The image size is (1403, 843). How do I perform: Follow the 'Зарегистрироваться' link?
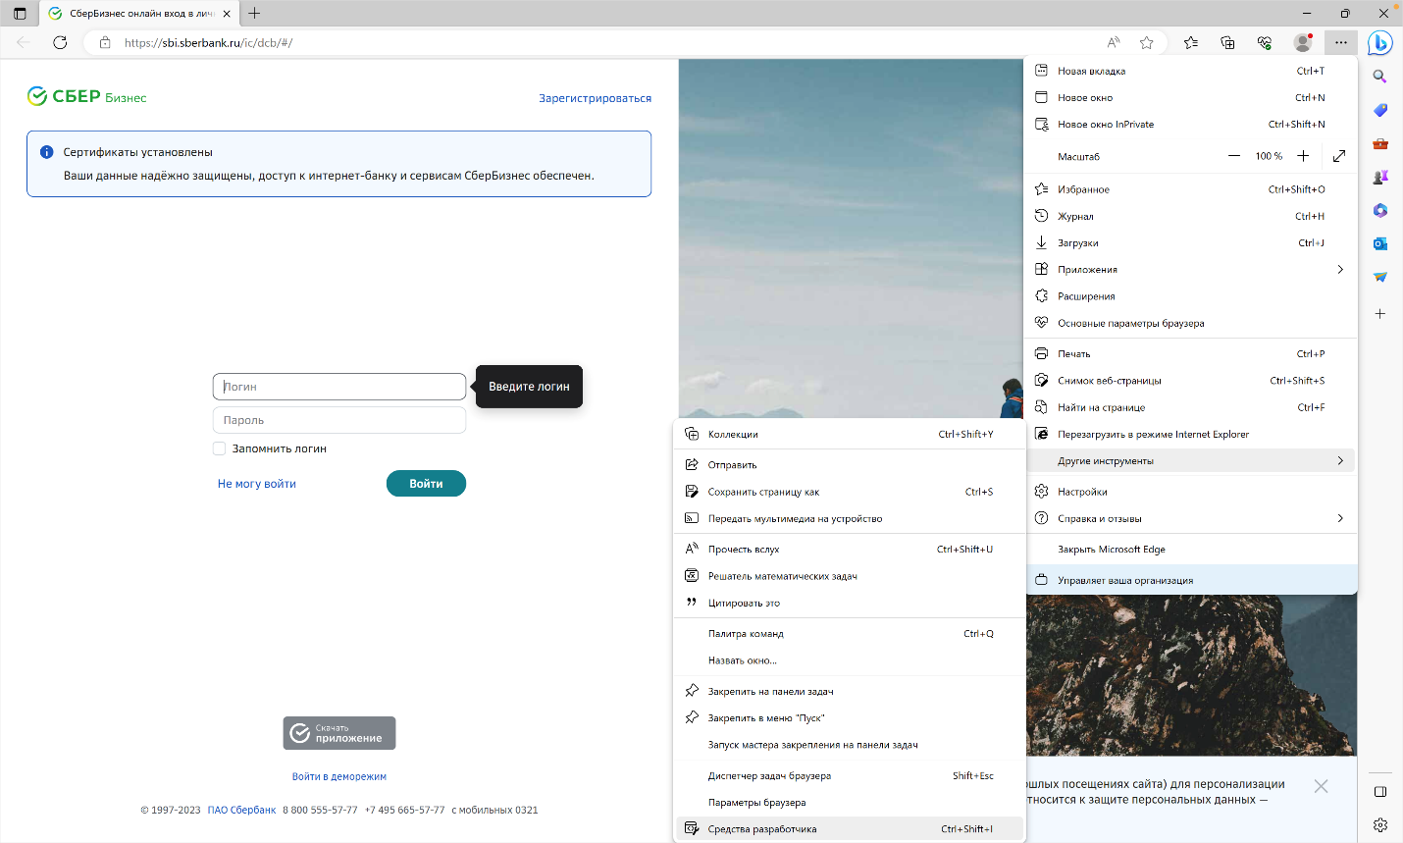coord(595,98)
